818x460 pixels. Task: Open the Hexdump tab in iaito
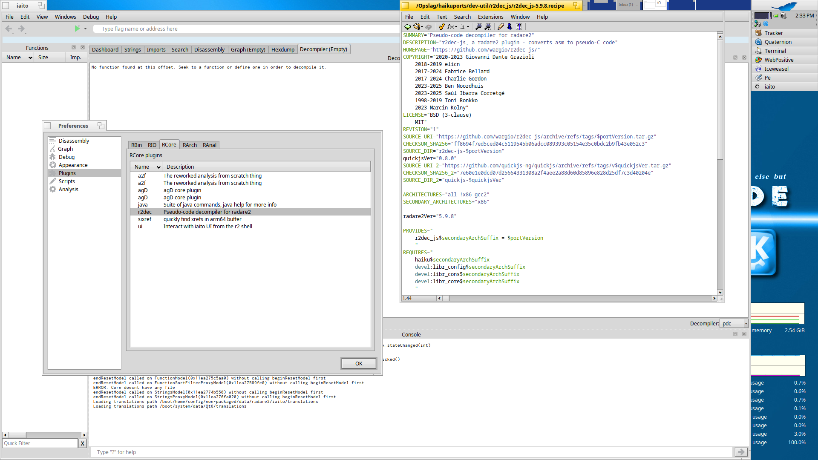point(283,50)
